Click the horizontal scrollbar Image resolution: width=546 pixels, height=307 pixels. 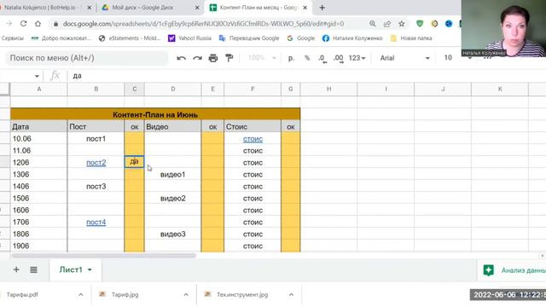point(104,256)
